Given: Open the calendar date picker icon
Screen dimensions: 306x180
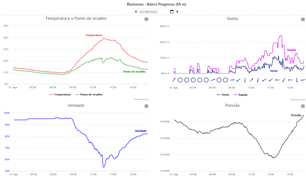Looking at the screenshot, I should pos(172,12).
